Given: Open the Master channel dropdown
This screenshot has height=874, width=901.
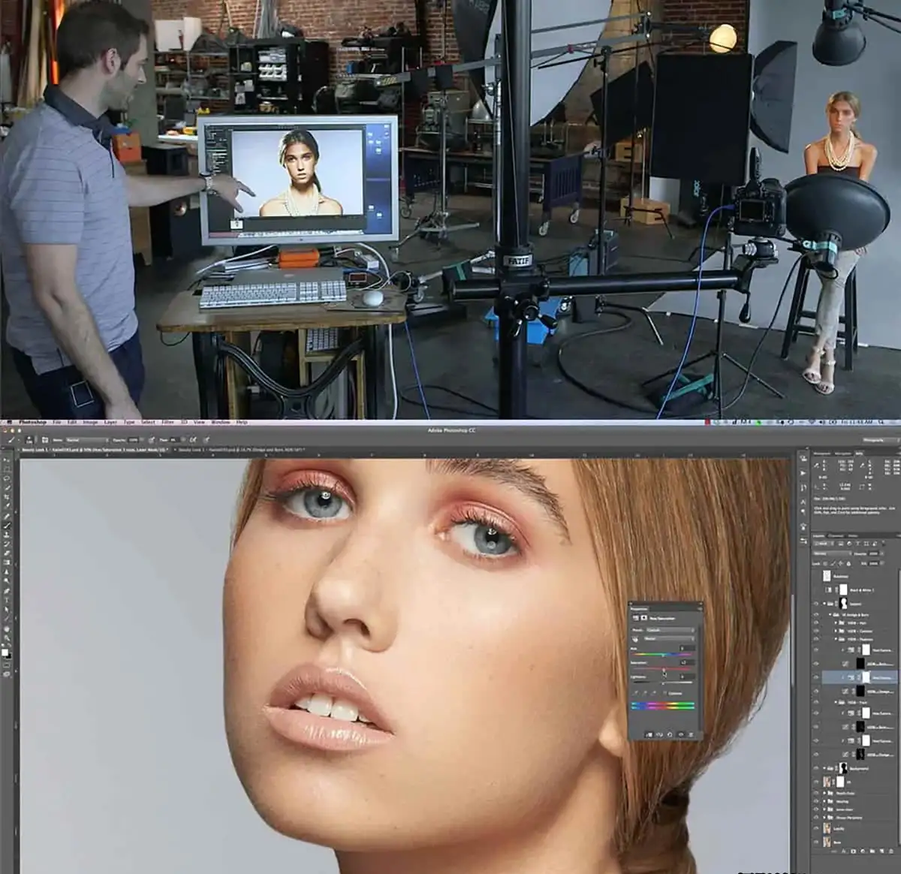Looking at the screenshot, I should coord(670,638).
